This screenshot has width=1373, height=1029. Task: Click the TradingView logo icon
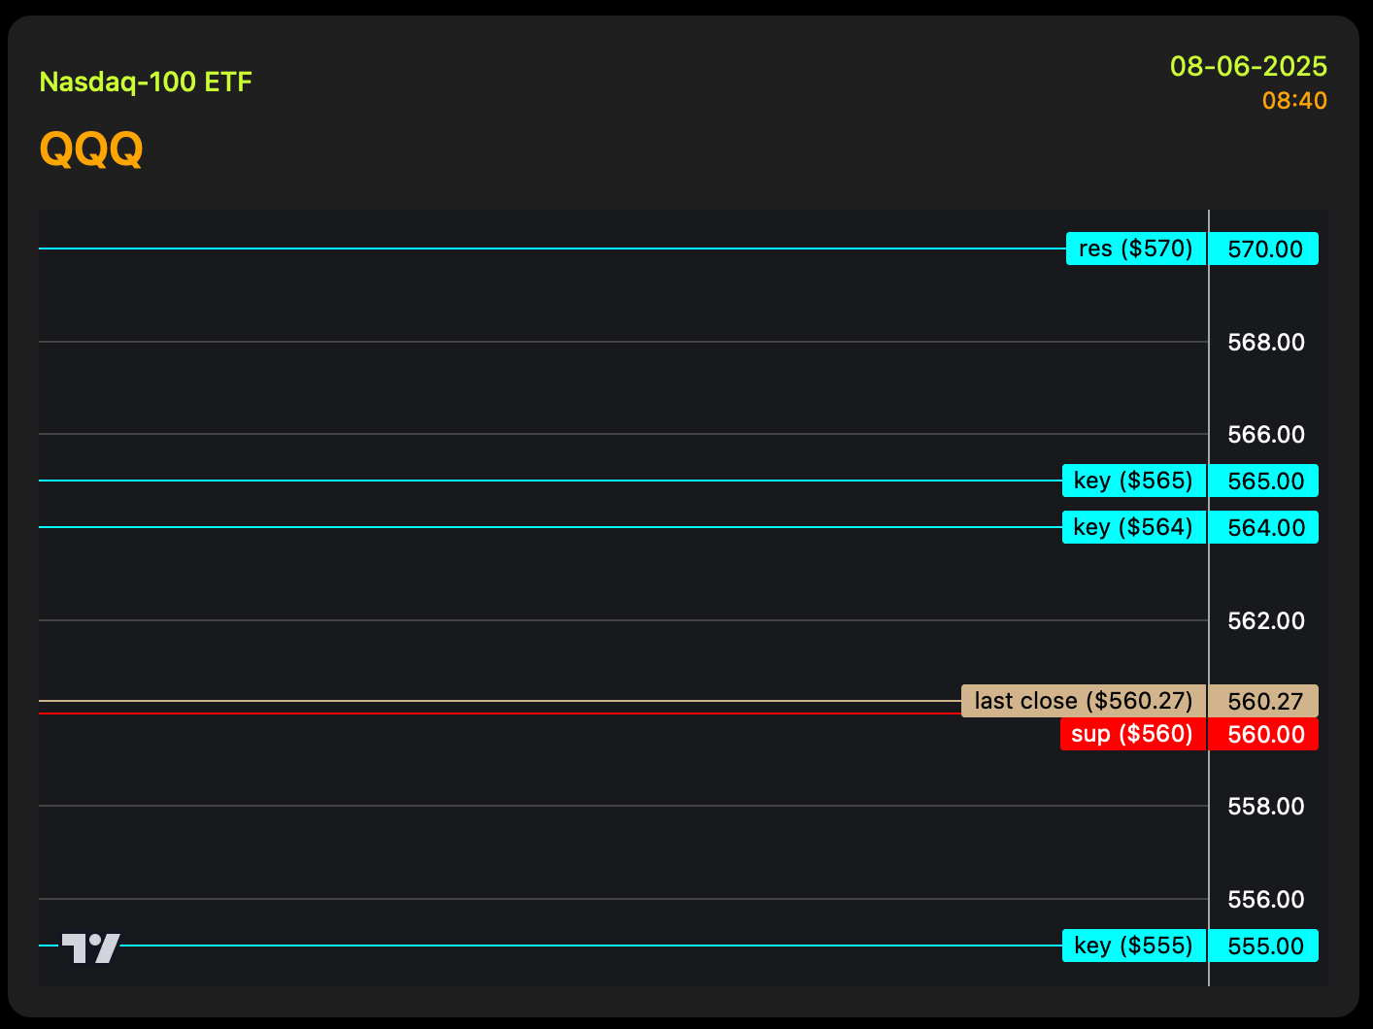pos(91,947)
